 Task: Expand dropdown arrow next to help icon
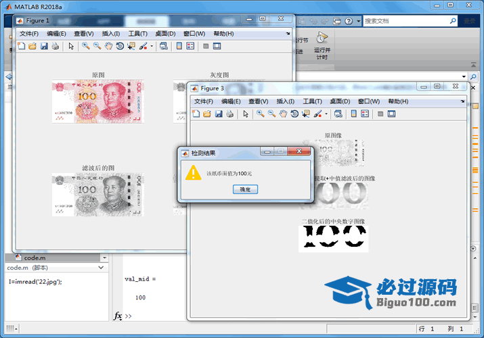point(358,21)
